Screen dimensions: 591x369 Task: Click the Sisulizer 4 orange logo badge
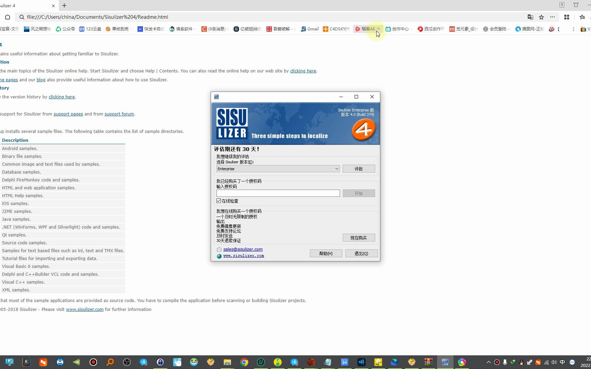point(364,129)
